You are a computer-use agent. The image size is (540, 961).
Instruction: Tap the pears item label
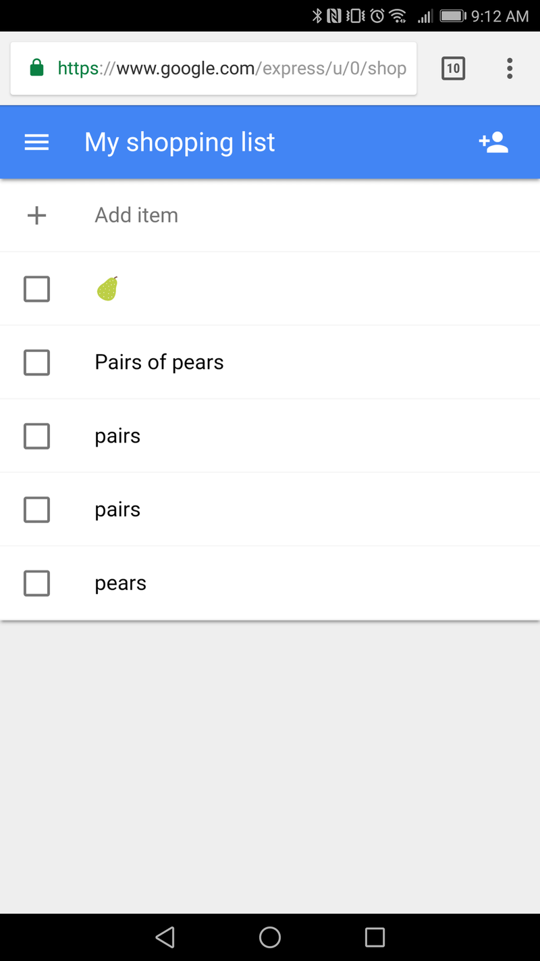pos(120,583)
